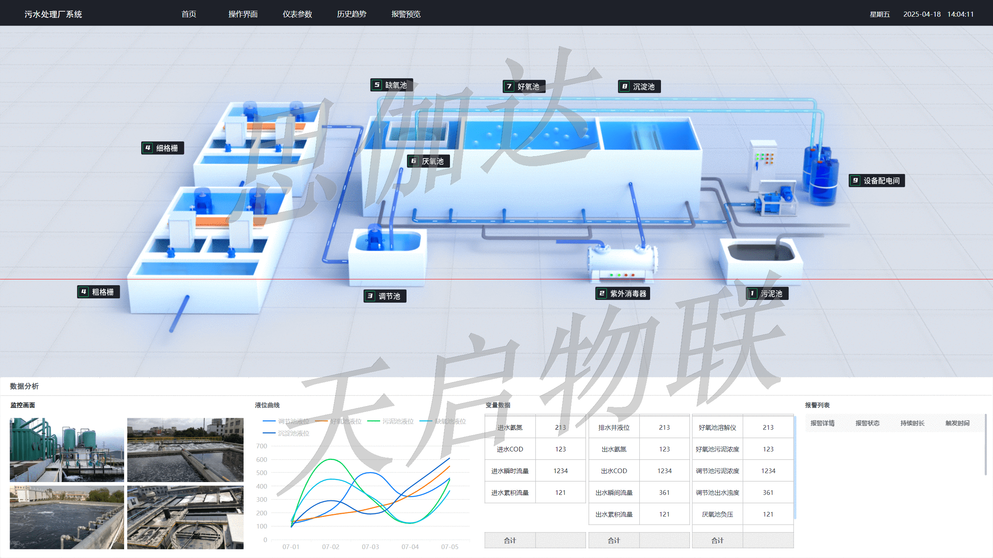
Task: Click the 07-03 x-axis date label
Action: (x=370, y=547)
